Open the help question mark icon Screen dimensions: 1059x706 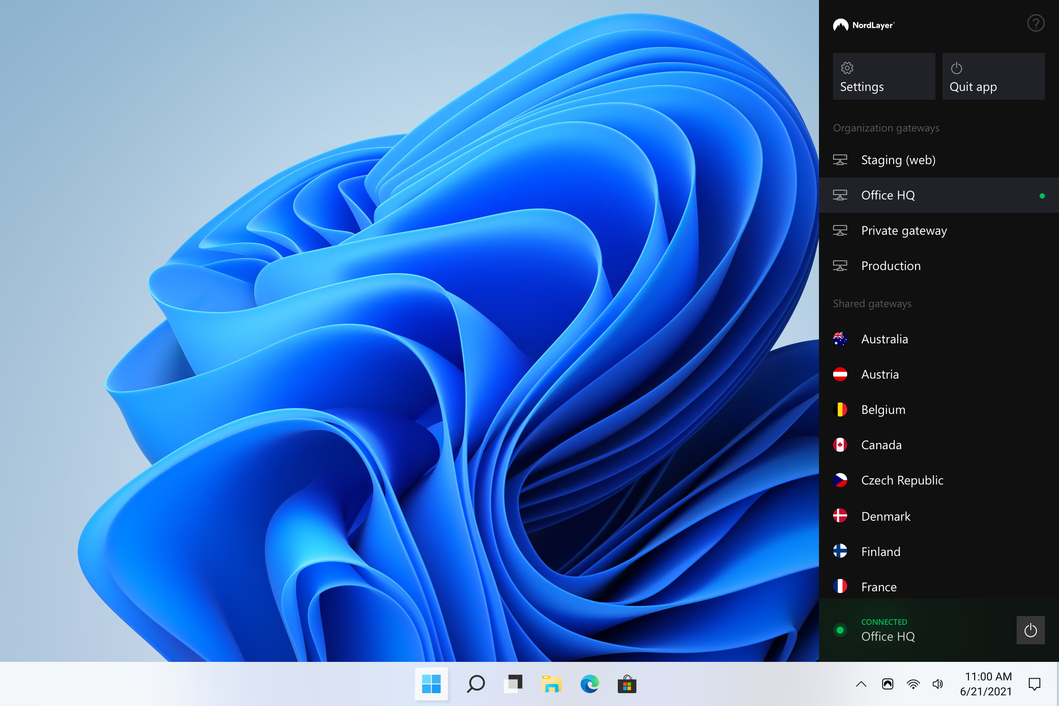click(1036, 23)
